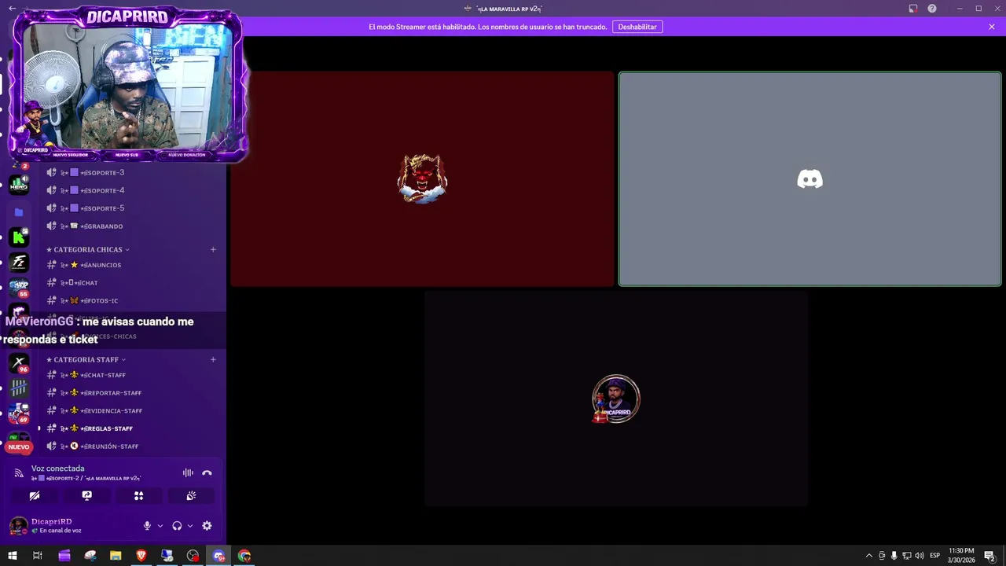The height and width of the screenshot is (566, 1006).
Task: Deafen with the headphones icon
Action: [177, 526]
